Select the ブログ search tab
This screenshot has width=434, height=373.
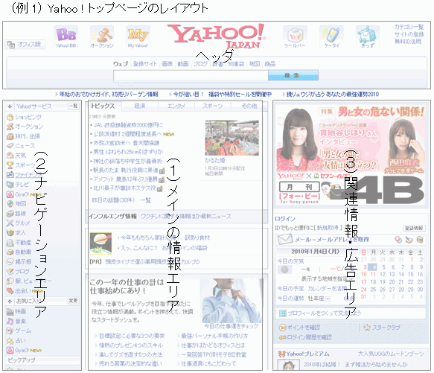200,64
